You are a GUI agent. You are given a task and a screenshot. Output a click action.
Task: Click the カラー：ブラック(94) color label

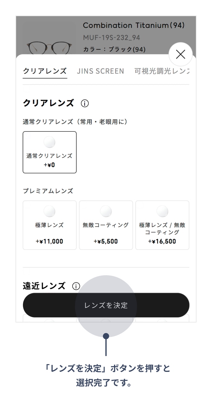tap(114, 49)
